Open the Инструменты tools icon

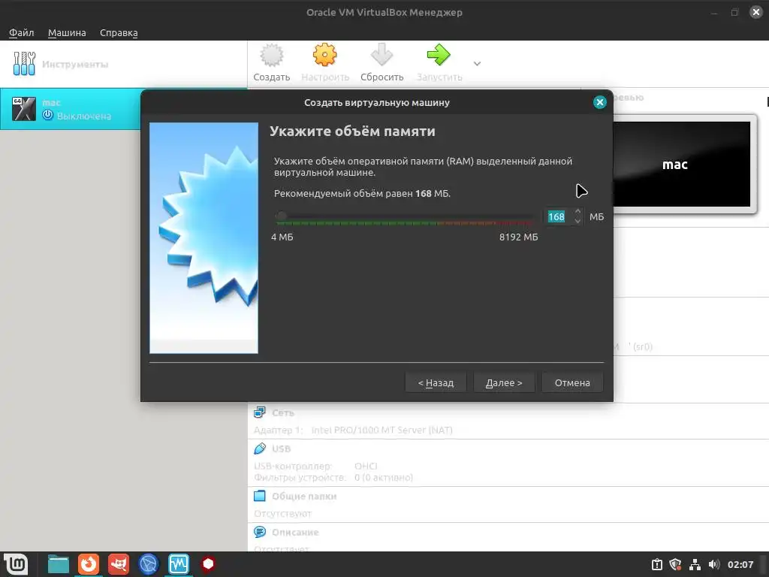pos(24,64)
